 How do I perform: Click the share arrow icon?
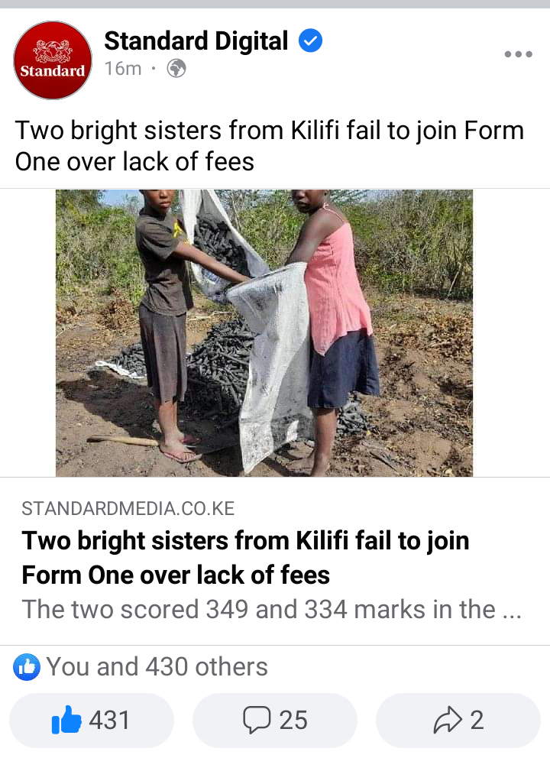tap(448, 720)
